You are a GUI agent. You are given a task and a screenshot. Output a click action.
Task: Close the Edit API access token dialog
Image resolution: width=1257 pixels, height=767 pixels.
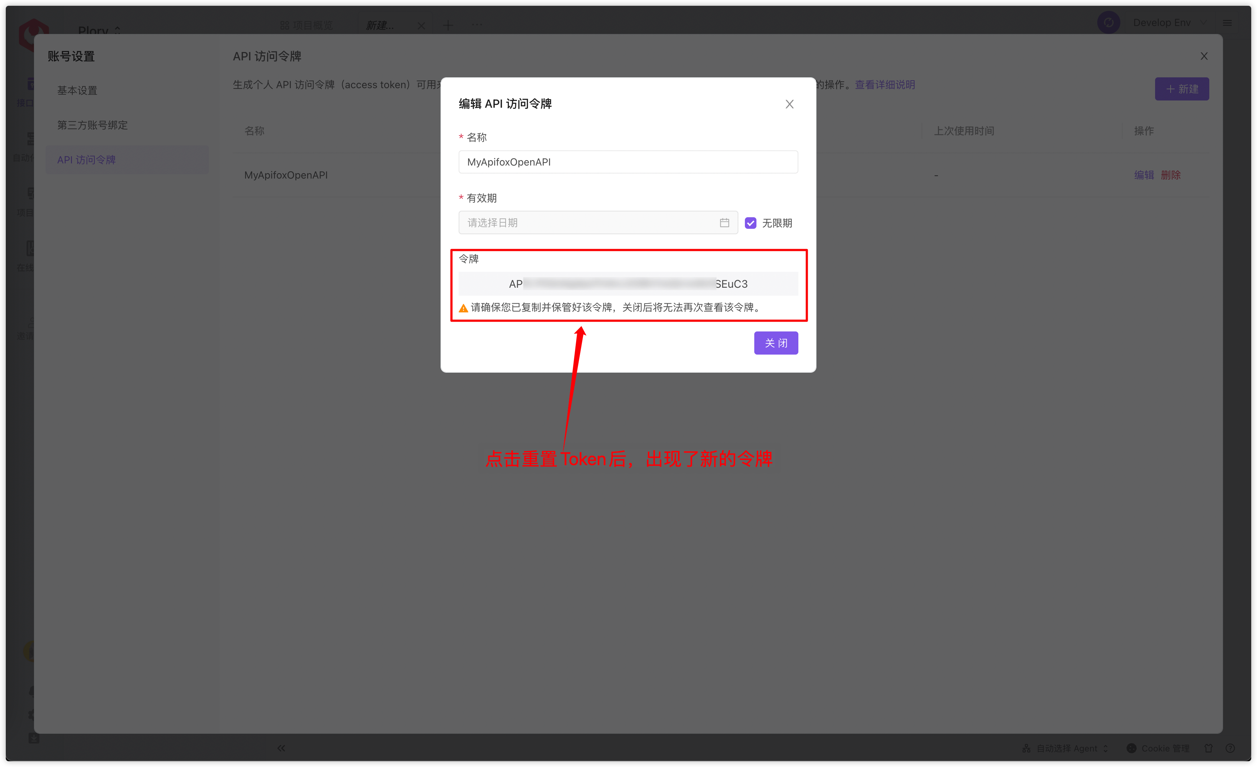click(789, 104)
